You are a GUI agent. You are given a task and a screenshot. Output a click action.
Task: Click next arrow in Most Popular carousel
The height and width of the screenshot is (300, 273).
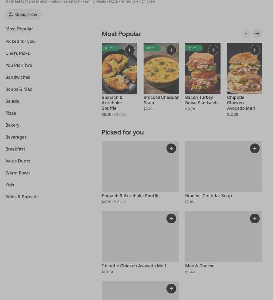click(257, 33)
